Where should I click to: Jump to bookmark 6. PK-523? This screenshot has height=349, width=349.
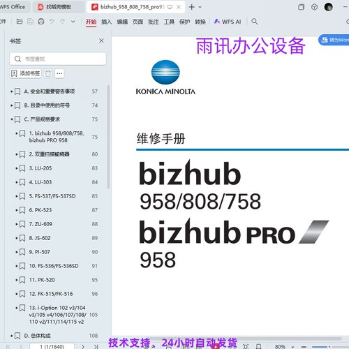pos(40,210)
